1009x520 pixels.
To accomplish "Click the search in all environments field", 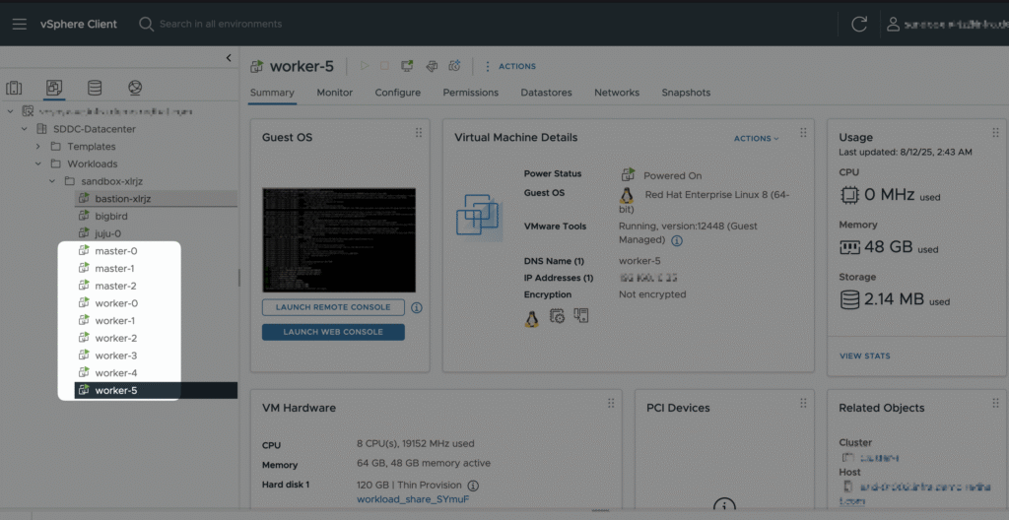I will (220, 24).
